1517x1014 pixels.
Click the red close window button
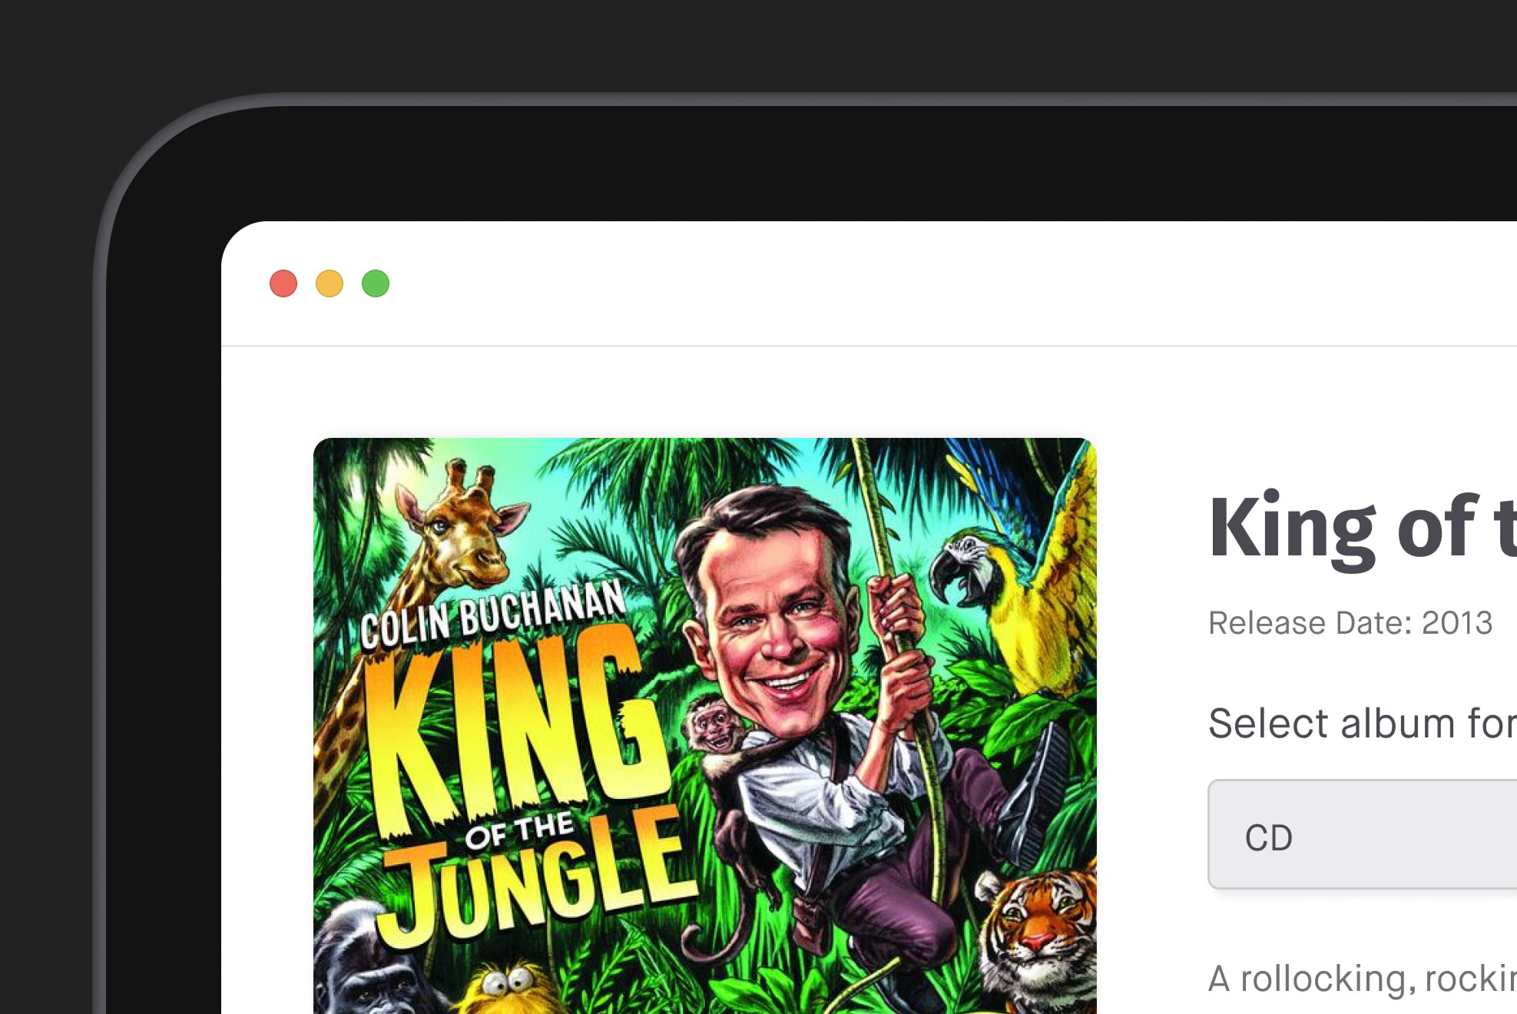pos(283,283)
